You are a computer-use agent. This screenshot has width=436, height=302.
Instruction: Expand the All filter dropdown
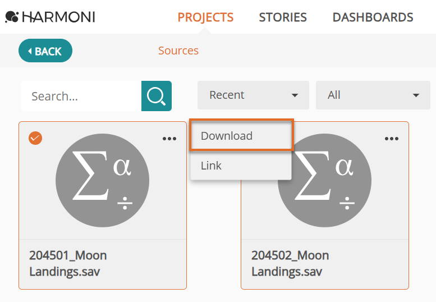(x=373, y=95)
